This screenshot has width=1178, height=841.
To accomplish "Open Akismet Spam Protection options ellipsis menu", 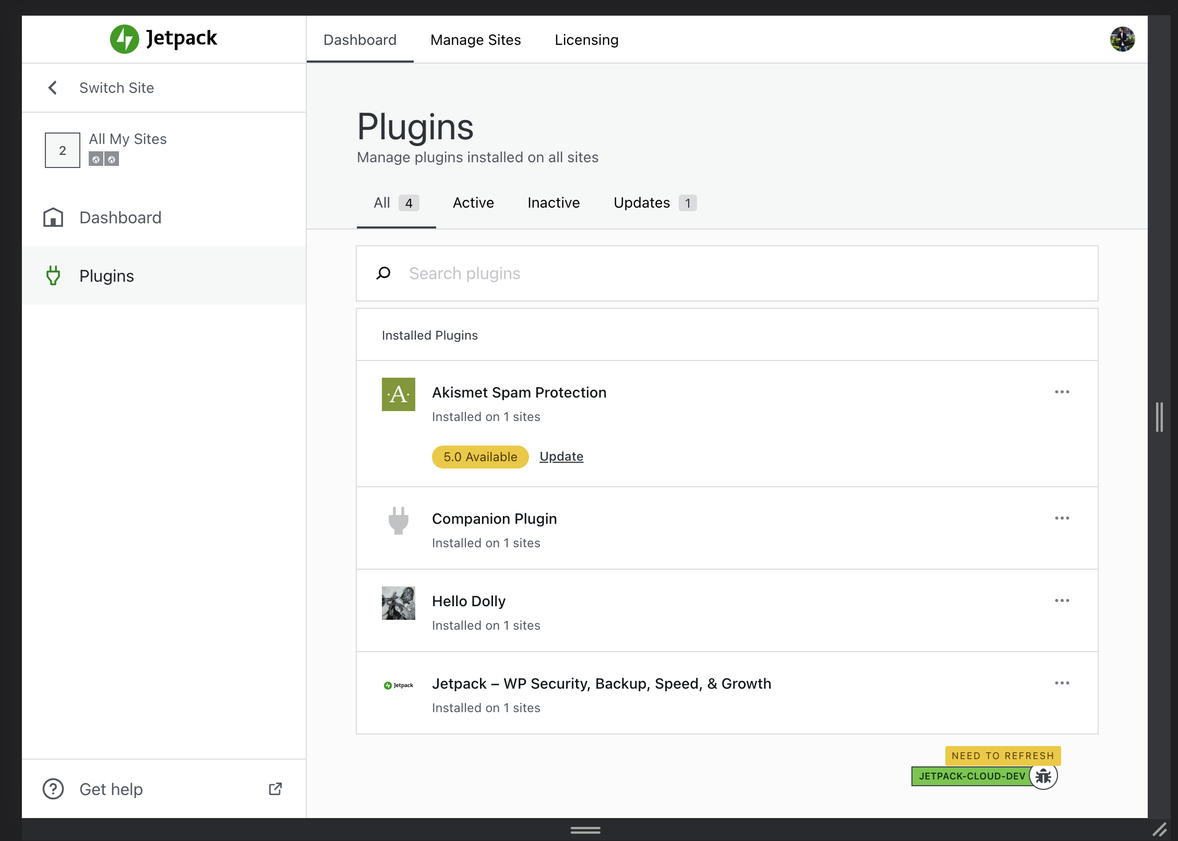I will point(1062,392).
